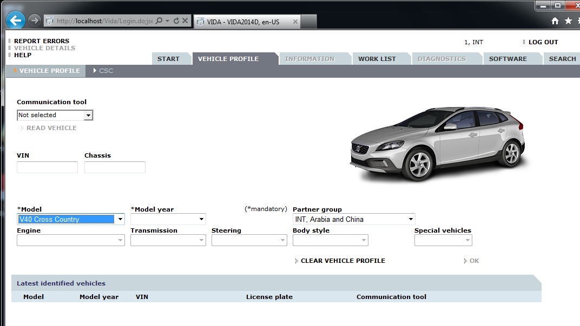Expand the Steering dropdown
This screenshot has height=326, width=580.
[x=249, y=240]
